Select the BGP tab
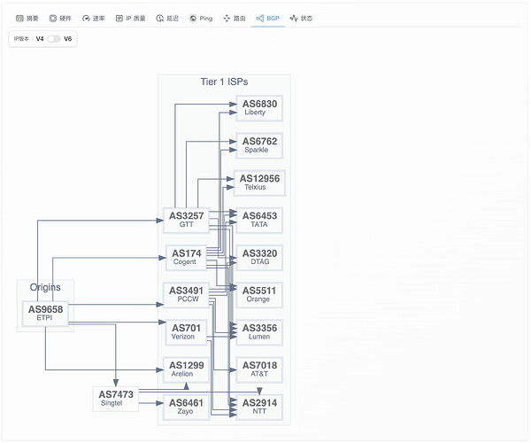The height and width of the screenshot is (443, 531). coord(267,19)
